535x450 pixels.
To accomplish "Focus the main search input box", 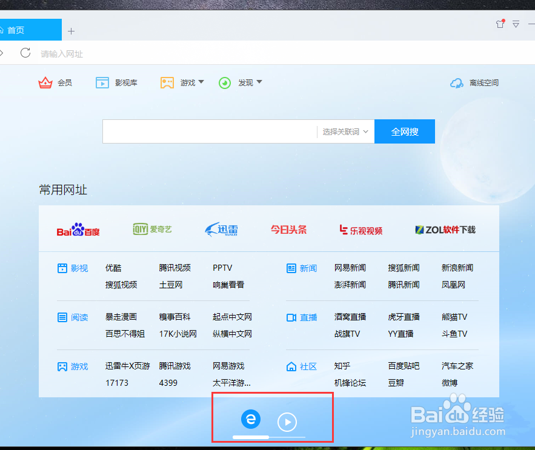I will [x=210, y=131].
